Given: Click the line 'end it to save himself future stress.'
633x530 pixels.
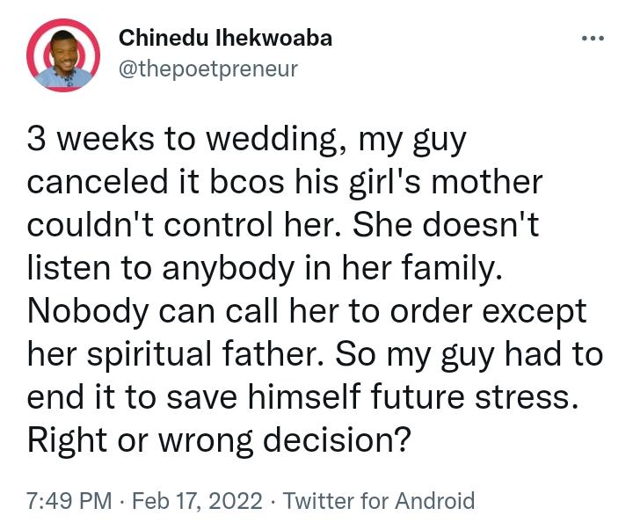Looking at the screenshot, I should tap(302, 397).
